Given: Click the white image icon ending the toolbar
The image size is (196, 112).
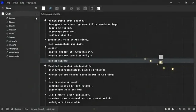Looking at the screenshot, I should click(99, 8).
